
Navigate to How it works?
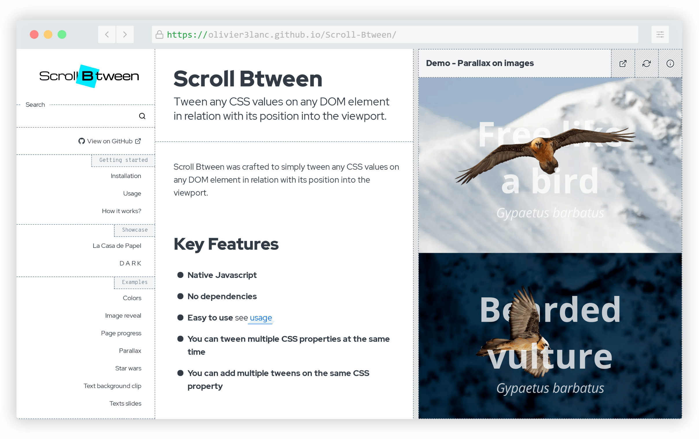tap(121, 211)
